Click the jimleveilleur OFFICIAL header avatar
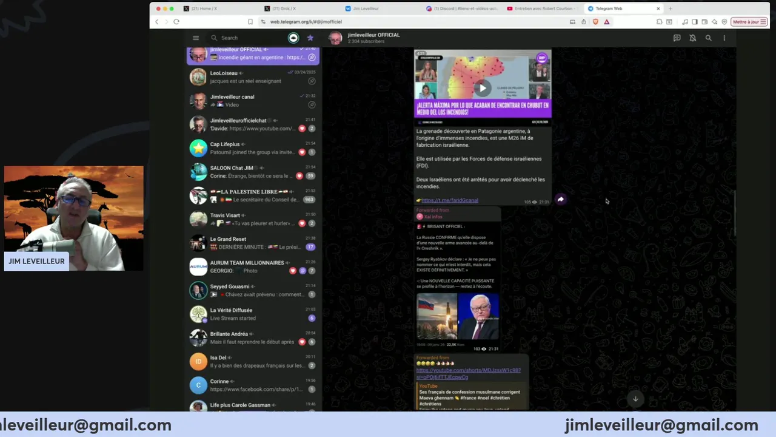The height and width of the screenshot is (437, 776). (x=335, y=38)
